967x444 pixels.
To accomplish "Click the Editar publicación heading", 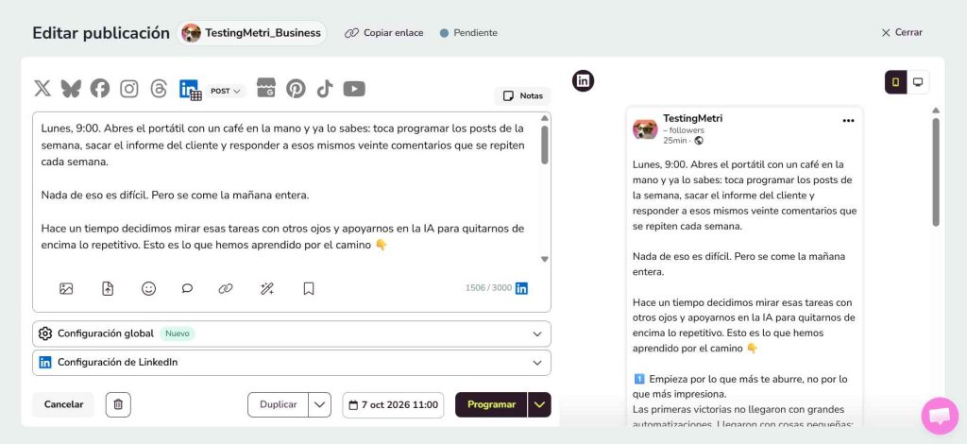I will tap(101, 33).
